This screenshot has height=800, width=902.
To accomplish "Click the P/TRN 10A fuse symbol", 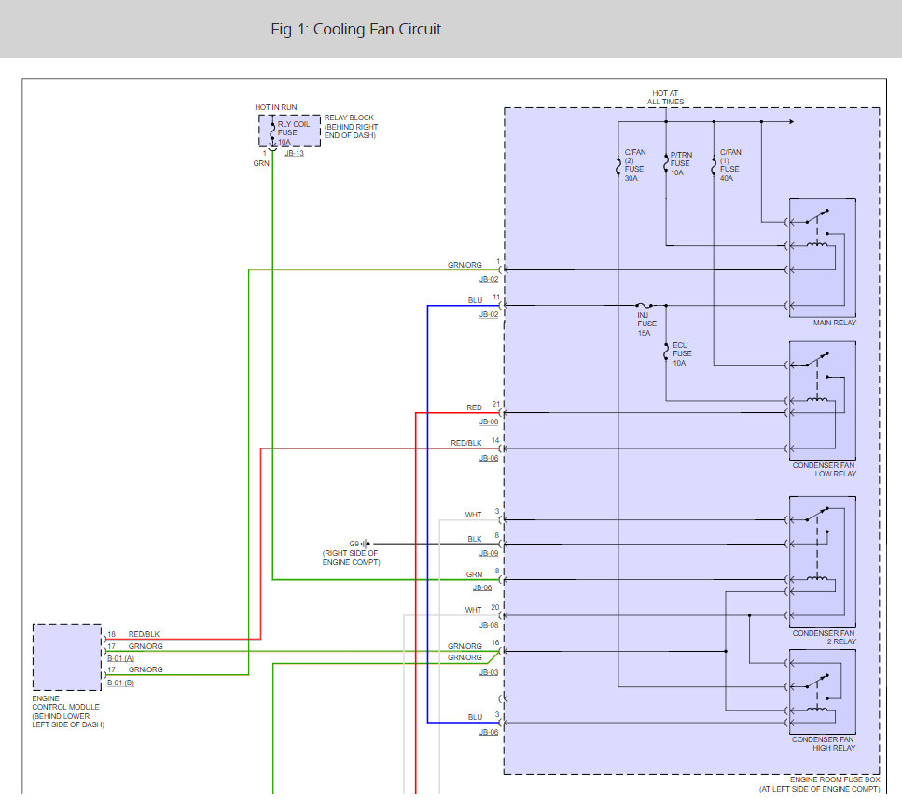I will [x=666, y=163].
